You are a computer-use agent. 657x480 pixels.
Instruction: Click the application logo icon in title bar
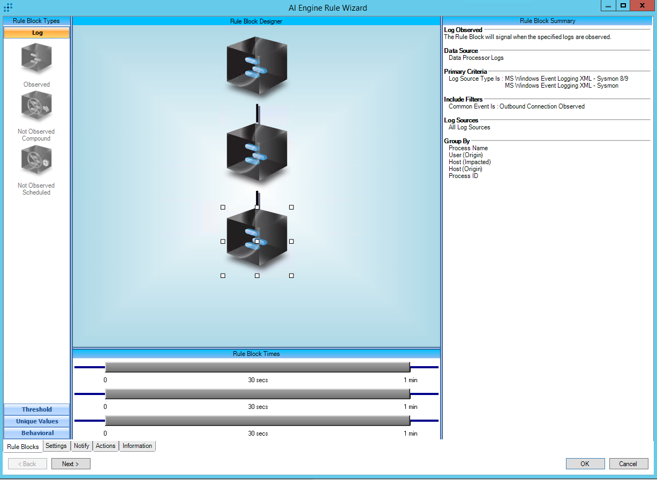[8, 7]
